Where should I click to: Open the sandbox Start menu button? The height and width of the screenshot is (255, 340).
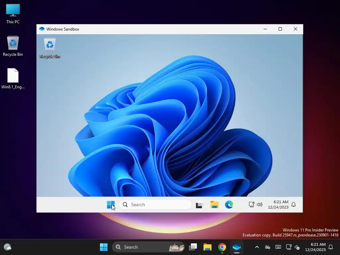pos(111,205)
